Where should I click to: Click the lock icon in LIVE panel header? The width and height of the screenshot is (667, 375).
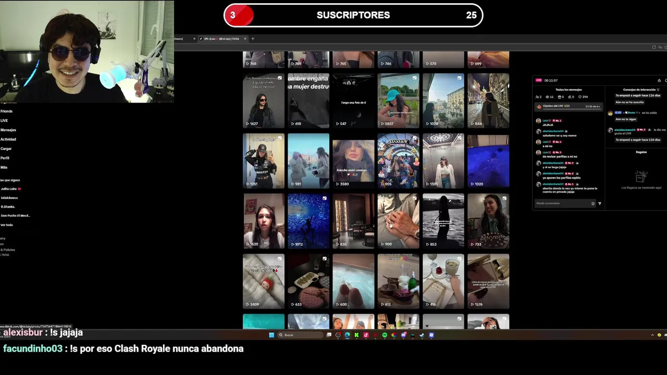click(x=659, y=80)
